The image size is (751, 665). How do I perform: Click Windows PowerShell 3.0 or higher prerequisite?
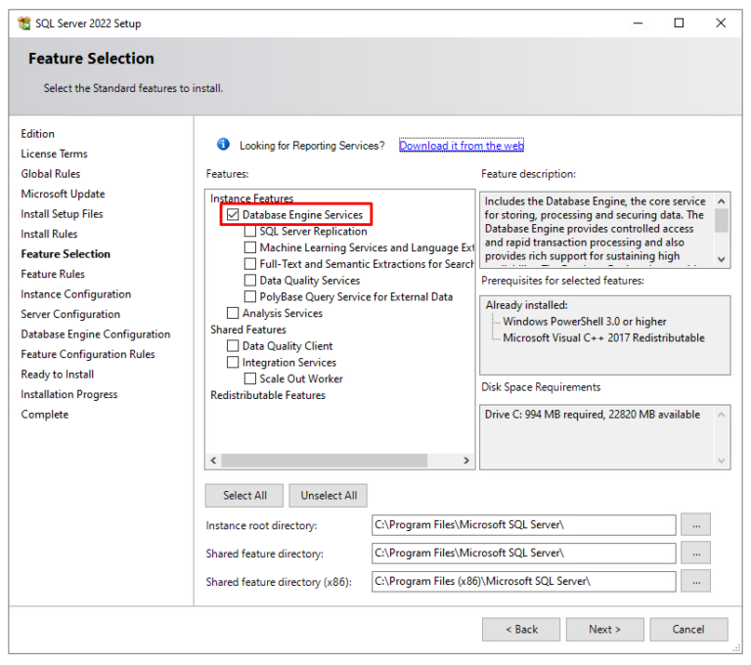coord(585,322)
